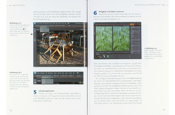Click the lightbulb tip icon of the first fern panel section
This screenshot has height=115, width=175.
[140, 27]
